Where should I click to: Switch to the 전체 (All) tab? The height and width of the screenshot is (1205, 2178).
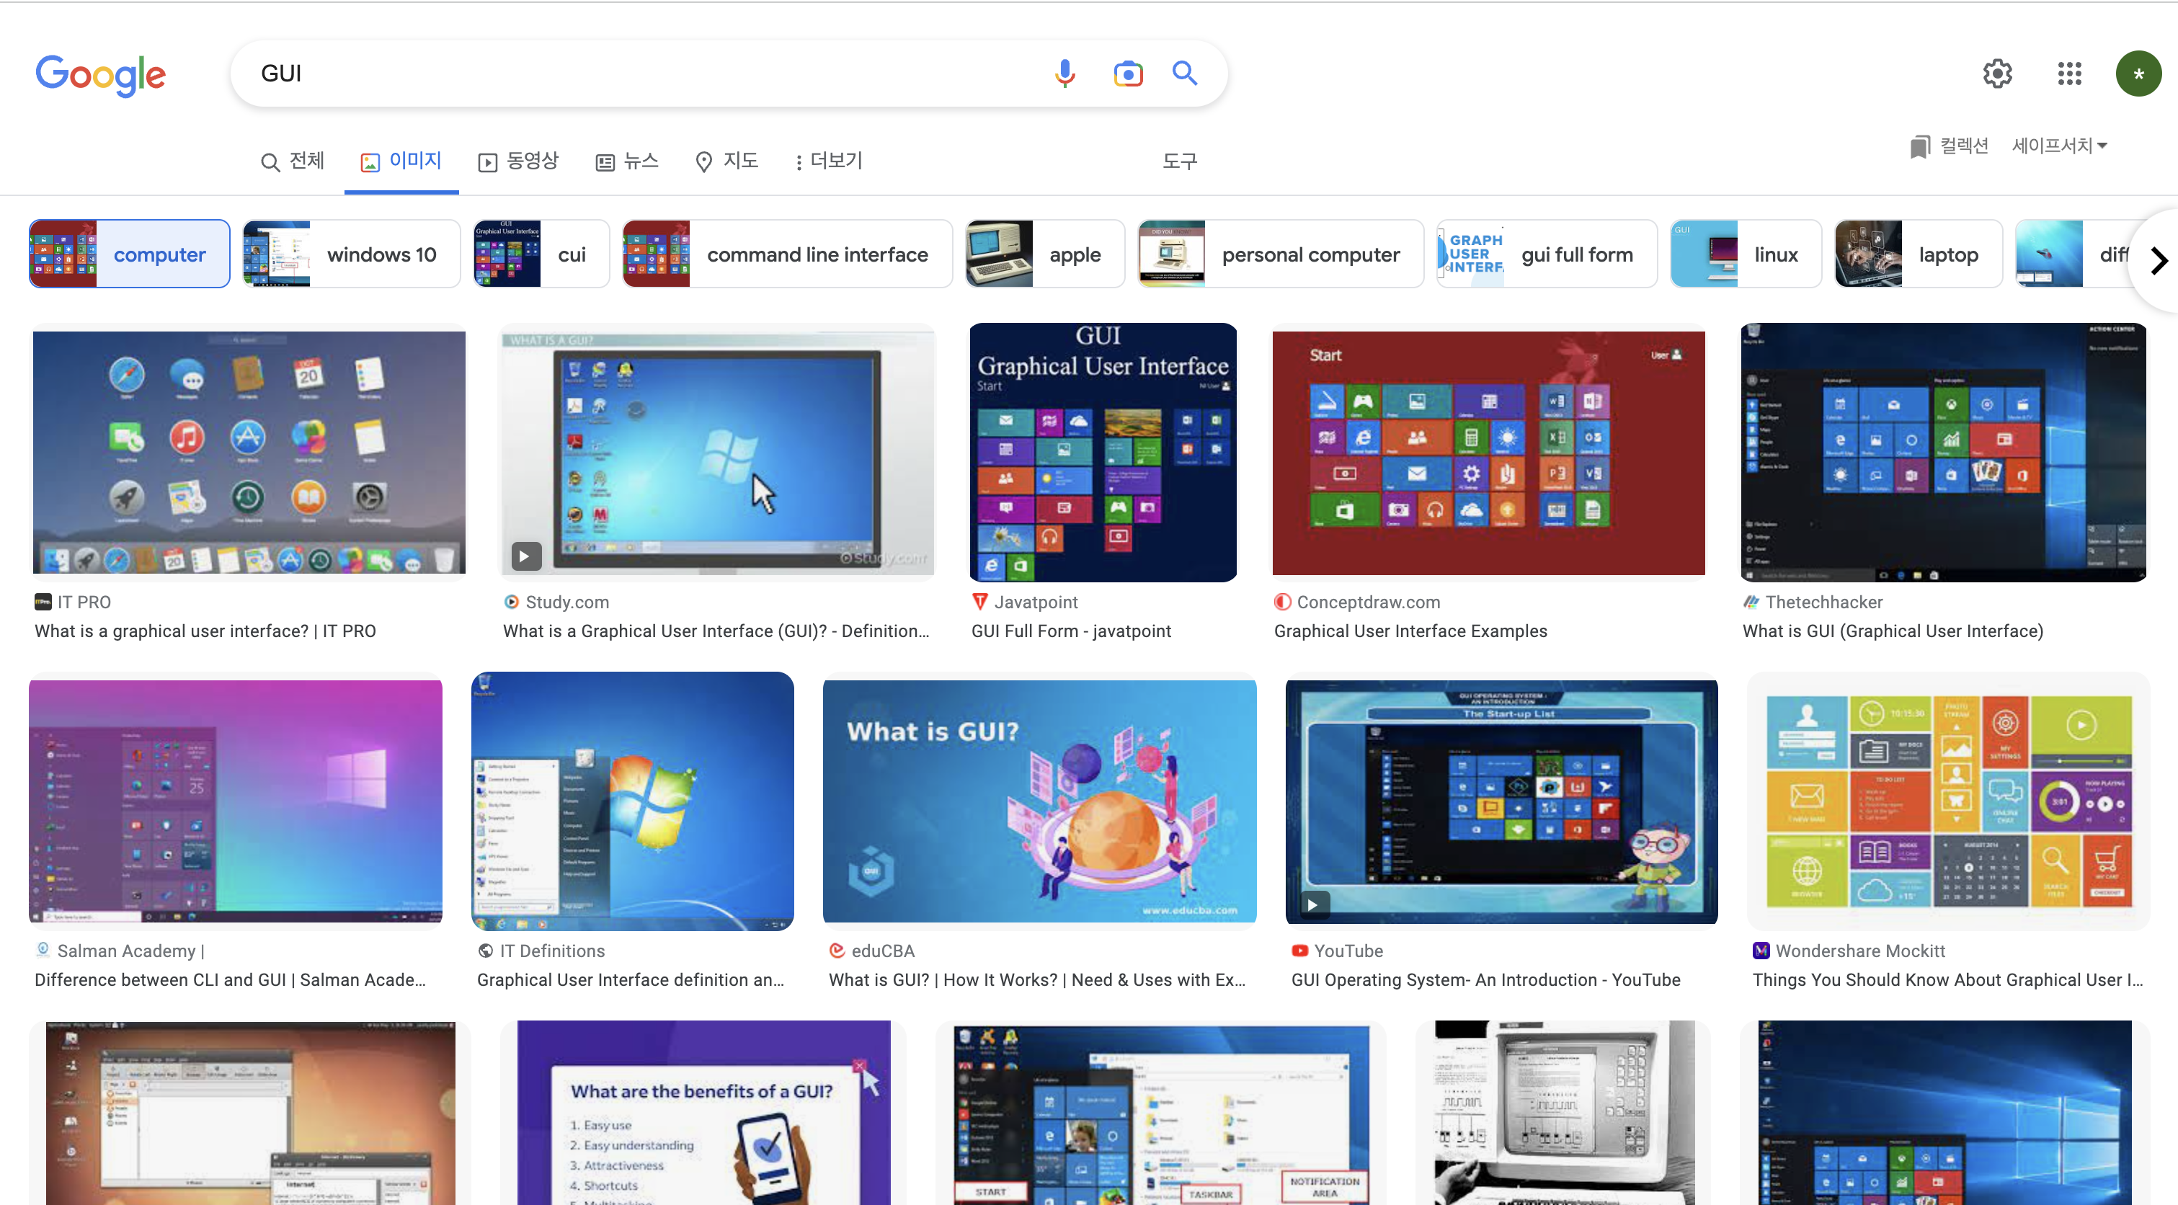[293, 161]
